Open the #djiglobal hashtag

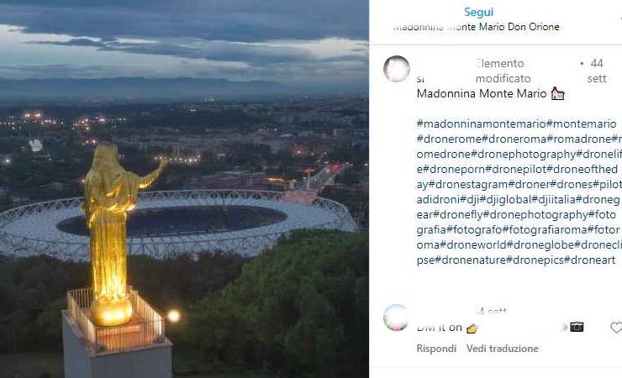point(505,200)
